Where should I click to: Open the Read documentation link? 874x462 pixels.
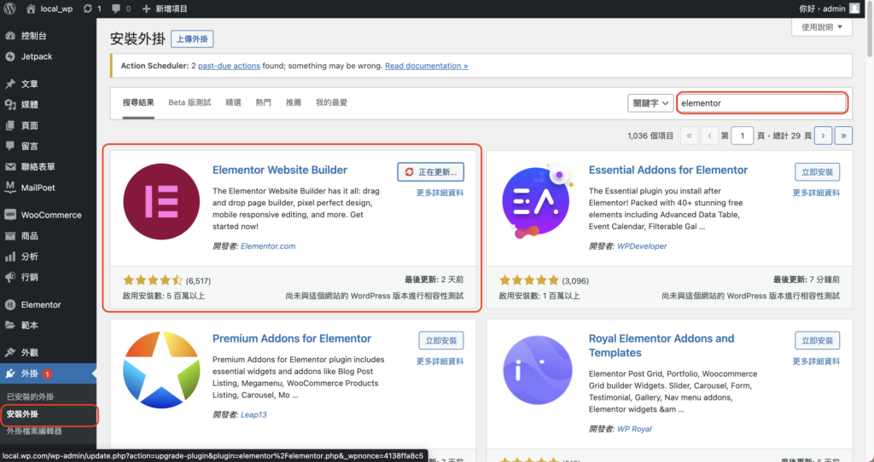coord(427,66)
